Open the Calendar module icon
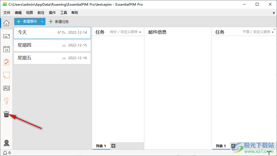This screenshot has width=277, height=156. coord(7,49)
